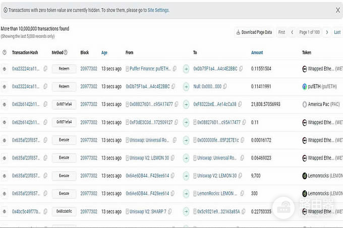
Task: Jump to Last page
Action: point(337,32)
